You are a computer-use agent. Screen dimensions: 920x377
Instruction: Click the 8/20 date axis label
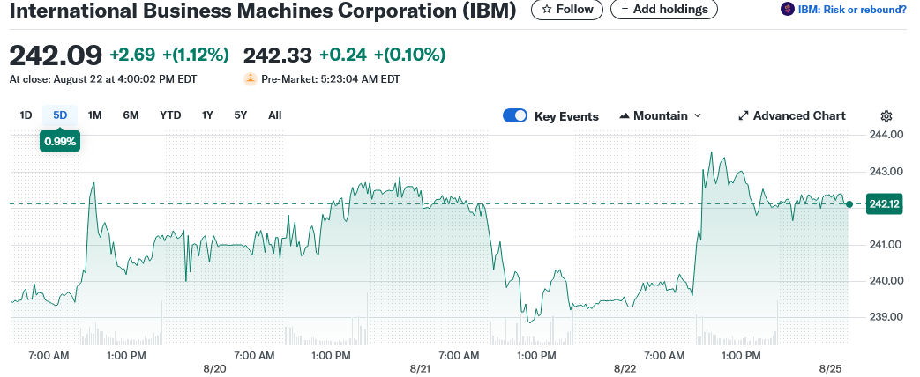pyautogui.click(x=214, y=369)
